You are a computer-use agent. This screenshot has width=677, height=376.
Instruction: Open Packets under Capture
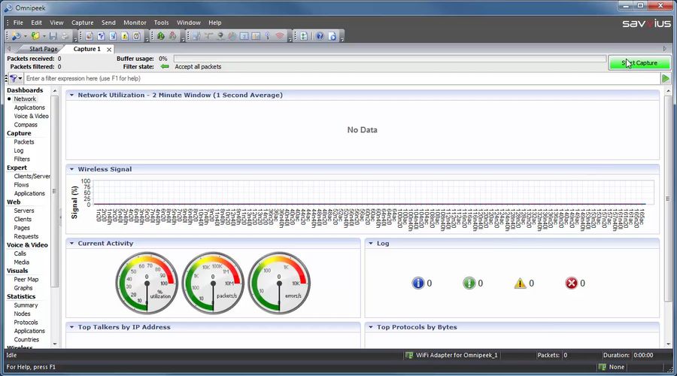pyautogui.click(x=24, y=141)
